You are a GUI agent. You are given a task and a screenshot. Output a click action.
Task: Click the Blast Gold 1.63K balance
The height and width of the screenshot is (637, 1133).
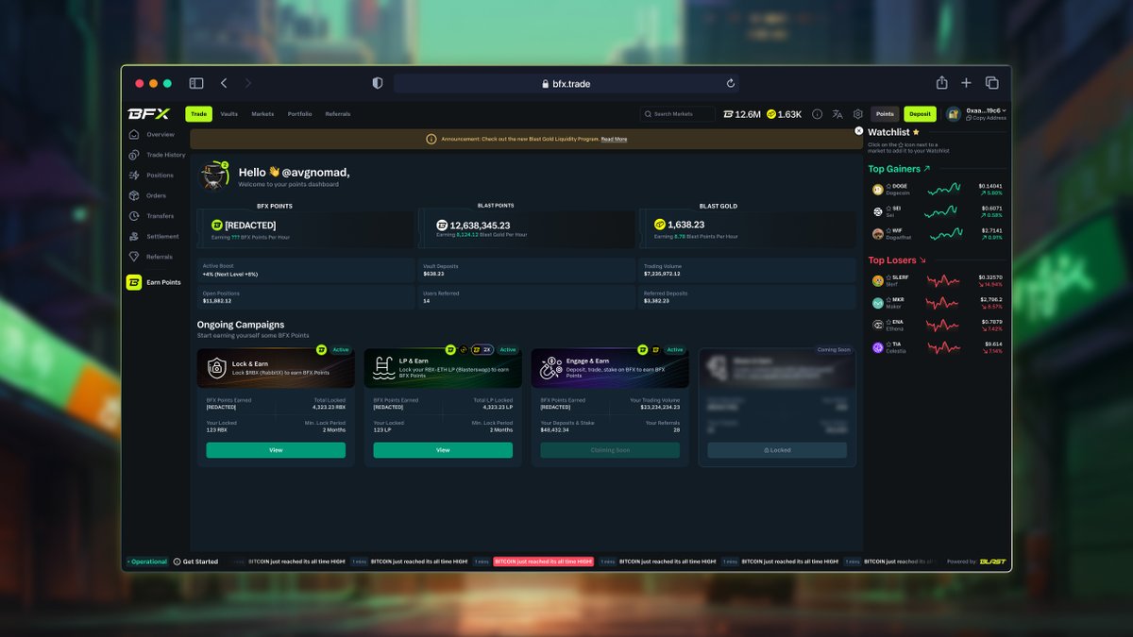click(x=784, y=114)
